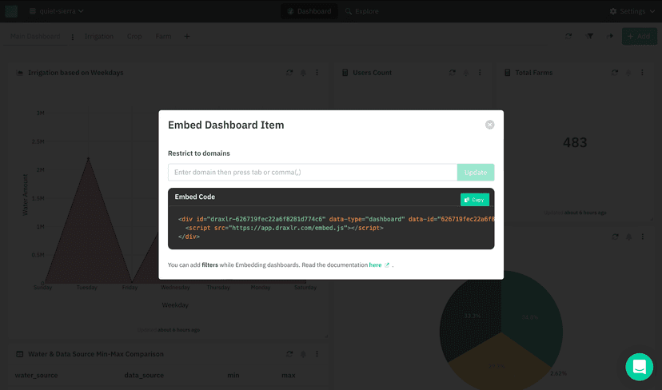The width and height of the screenshot is (662, 390).
Task: Refresh the Total Farms card
Action: (x=615, y=73)
